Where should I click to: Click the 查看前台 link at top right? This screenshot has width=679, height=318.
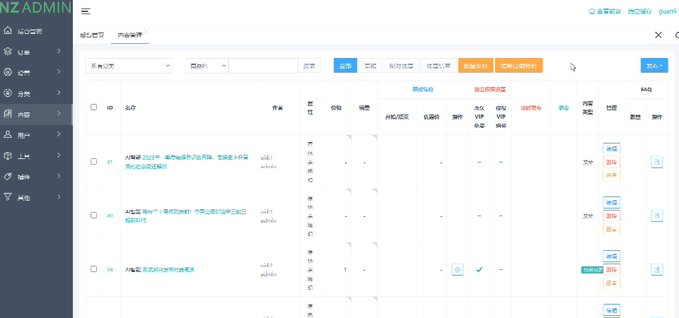coord(605,12)
